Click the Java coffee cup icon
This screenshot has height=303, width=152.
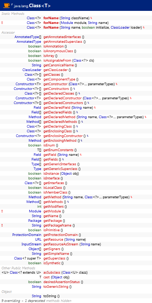click(x=7, y=5)
